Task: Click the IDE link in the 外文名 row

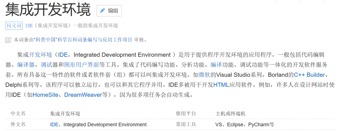Action: pos(54,125)
